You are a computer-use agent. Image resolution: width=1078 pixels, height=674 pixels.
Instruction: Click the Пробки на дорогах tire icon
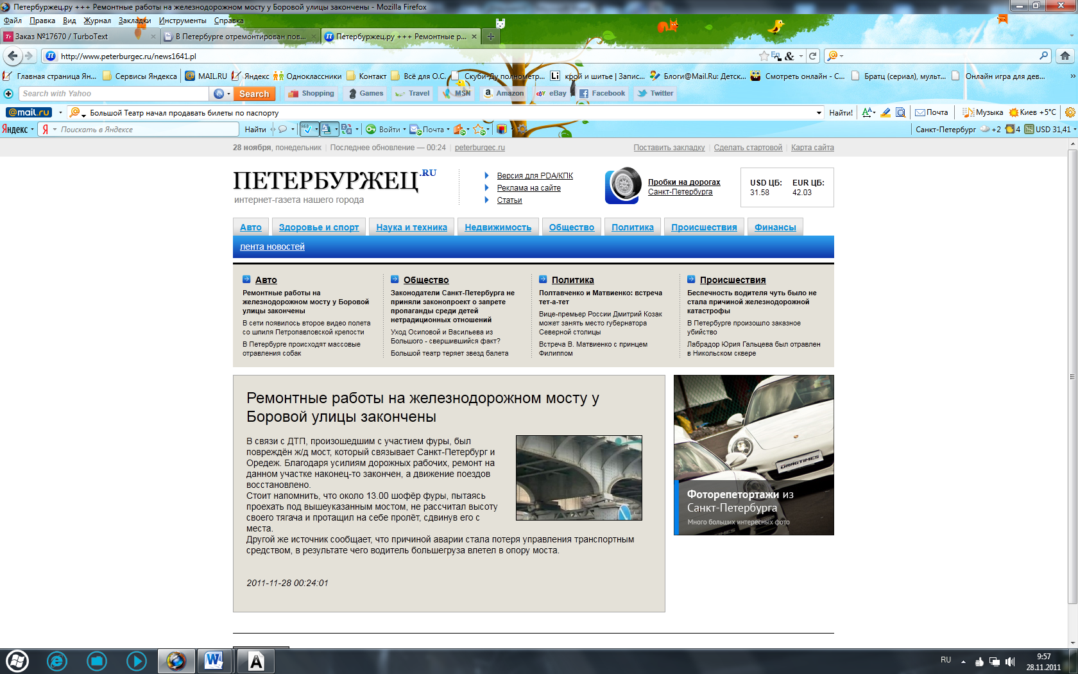tap(620, 186)
